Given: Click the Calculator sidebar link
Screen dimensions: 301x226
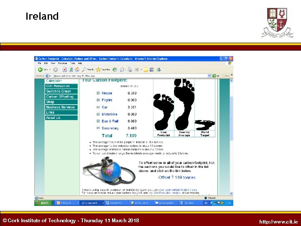Looking at the screenshot, I should (54, 81).
